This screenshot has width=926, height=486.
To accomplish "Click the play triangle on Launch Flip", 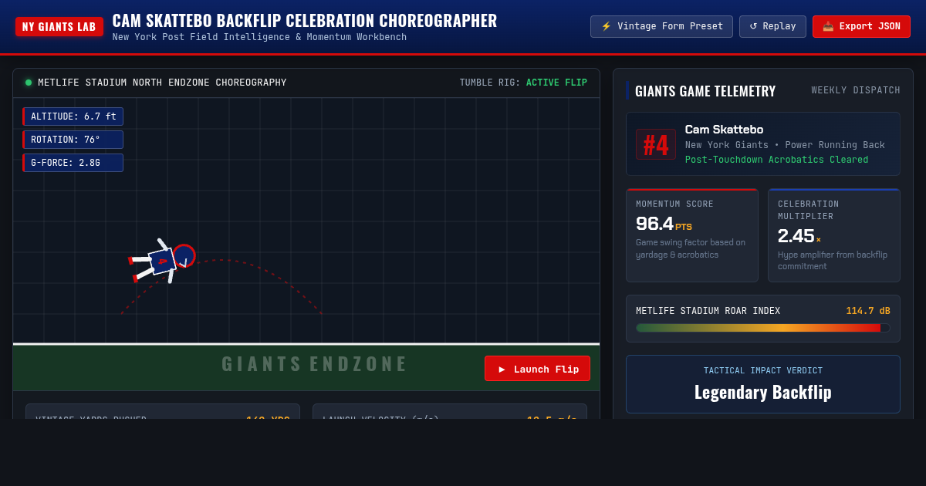I will [502, 370].
